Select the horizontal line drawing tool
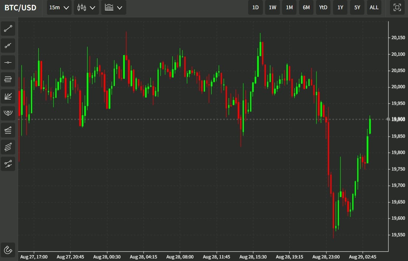Image resolution: width=408 pixels, height=261 pixels. 8,63
